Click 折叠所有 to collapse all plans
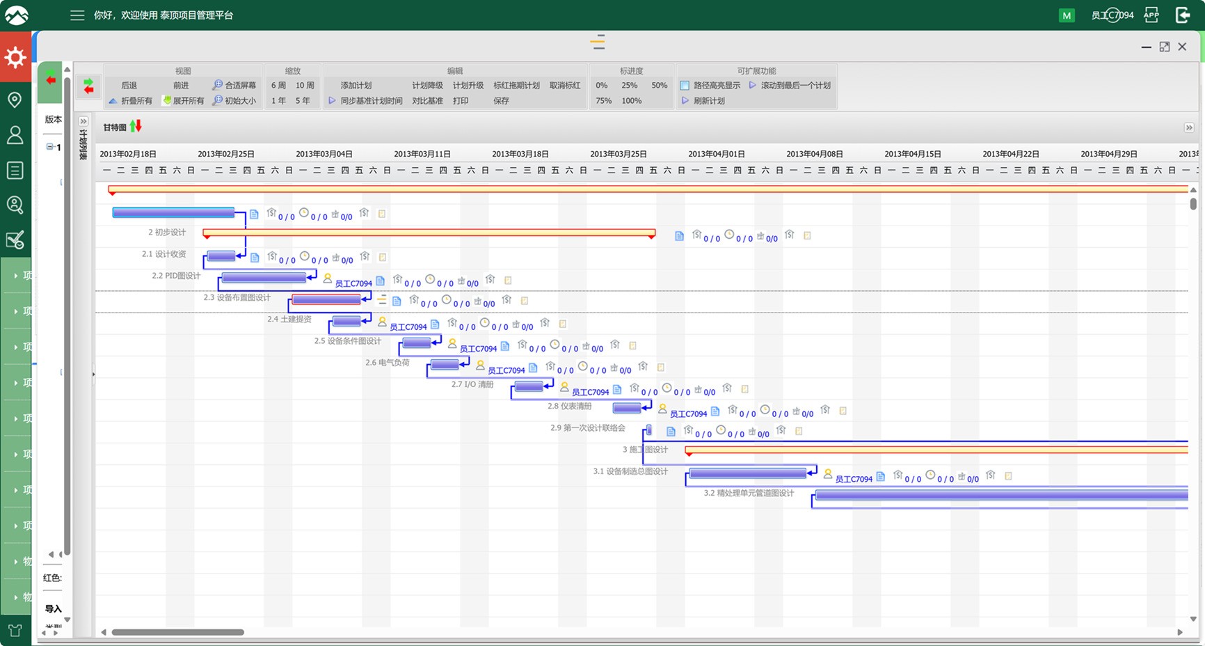This screenshot has height=646, width=1205. (131, 101)
